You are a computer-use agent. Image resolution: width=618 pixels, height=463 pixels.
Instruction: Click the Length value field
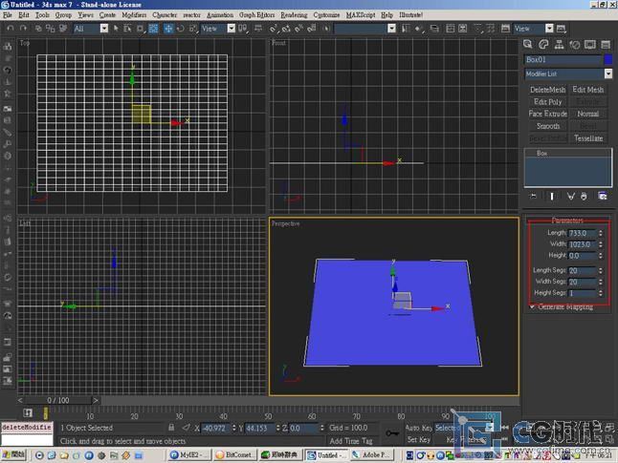coord(583,233)
